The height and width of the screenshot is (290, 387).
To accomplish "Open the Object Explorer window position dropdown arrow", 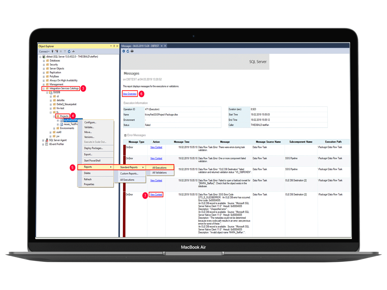I will 111,46.
